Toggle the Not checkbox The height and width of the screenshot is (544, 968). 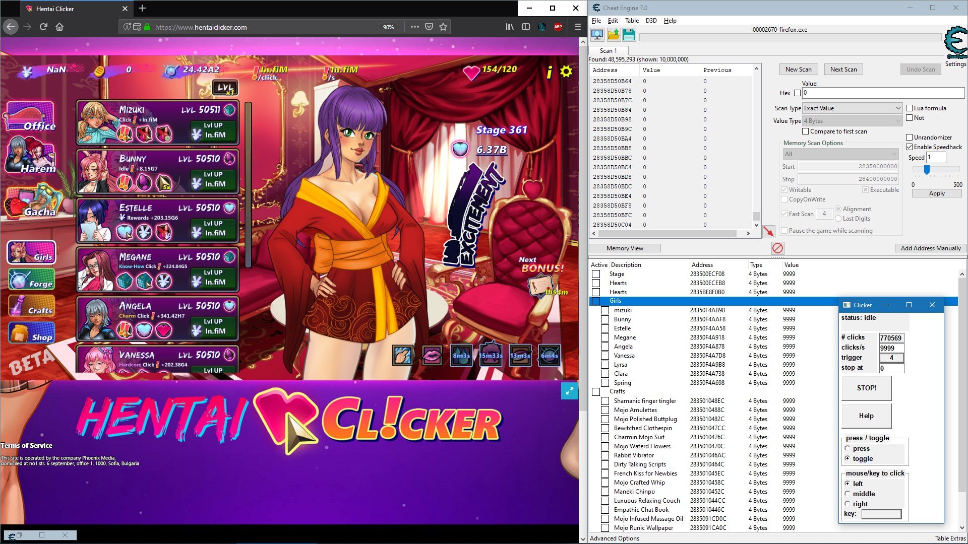click(910, 117)
